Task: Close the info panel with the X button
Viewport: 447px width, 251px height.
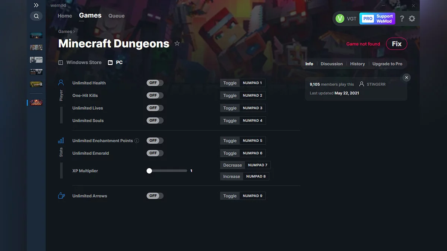Action: [407, 77]
